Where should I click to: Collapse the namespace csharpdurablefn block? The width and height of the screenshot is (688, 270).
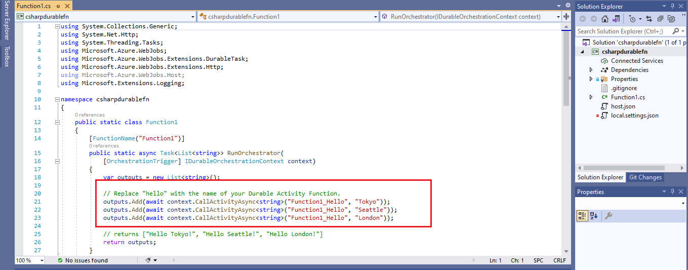pyautogui.click(x=57, y=99)
